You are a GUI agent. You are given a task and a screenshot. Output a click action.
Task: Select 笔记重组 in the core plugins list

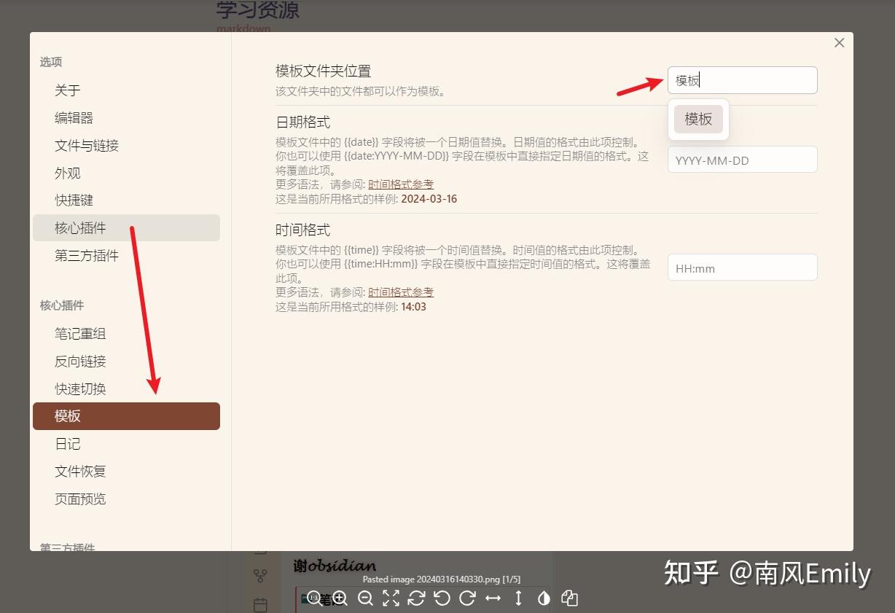[x=79, y=333]
